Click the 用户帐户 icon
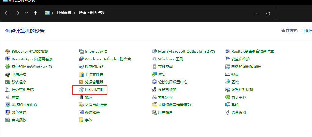Screen dimensions: 312x137 click(x=154, y=112)
